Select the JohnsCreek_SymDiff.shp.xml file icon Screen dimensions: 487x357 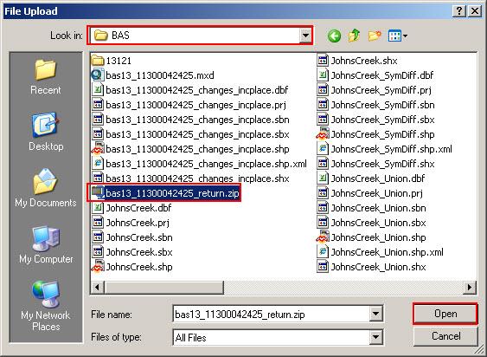[x=323, y=149]
